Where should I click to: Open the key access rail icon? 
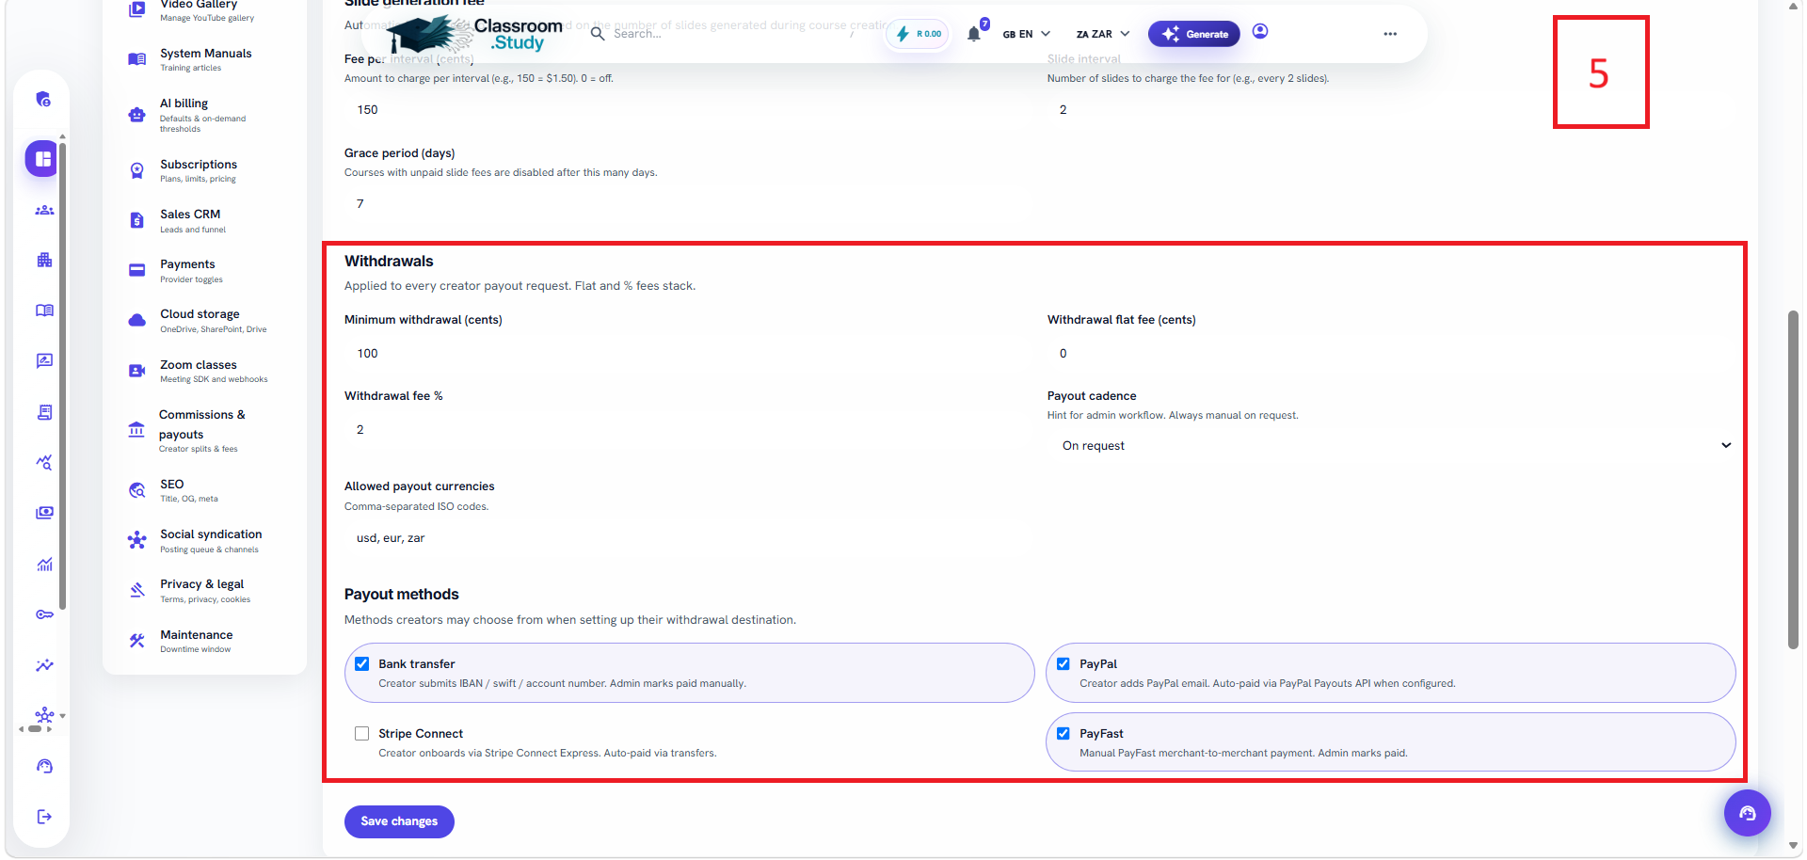tap(44, 614)
